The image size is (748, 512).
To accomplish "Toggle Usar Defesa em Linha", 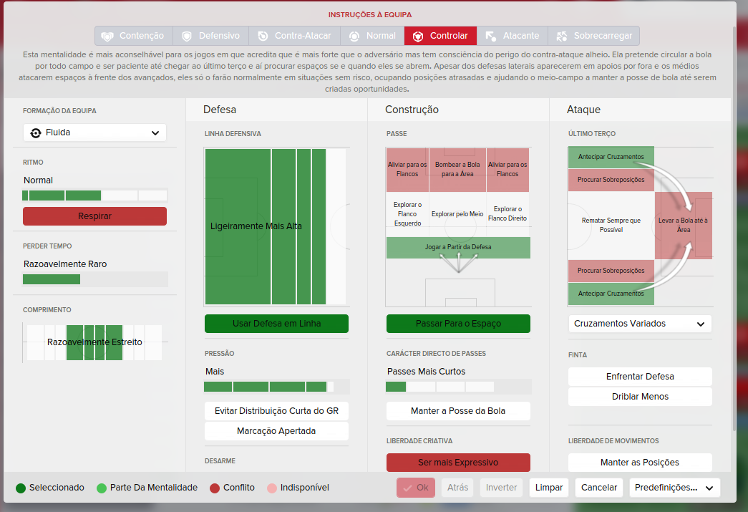I will click(277, 324).
